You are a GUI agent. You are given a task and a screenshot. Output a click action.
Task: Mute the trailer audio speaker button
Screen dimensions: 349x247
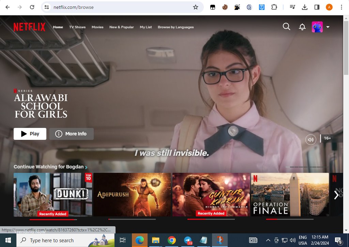click(311, 139)
